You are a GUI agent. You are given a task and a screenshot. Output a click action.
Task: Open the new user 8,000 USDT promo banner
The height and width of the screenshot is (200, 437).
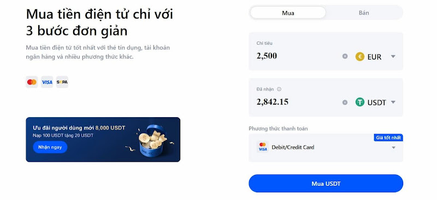pos(103,140)
